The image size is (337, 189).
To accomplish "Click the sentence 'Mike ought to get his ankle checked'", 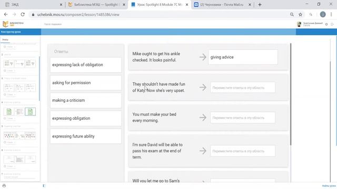I will coord(156,57).
